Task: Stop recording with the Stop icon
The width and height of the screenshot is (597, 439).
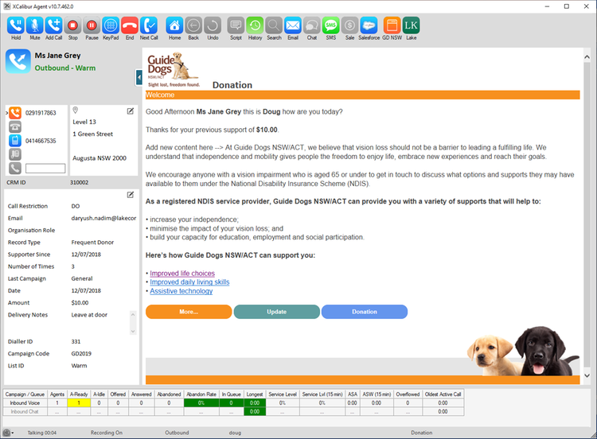Action: 72,26
